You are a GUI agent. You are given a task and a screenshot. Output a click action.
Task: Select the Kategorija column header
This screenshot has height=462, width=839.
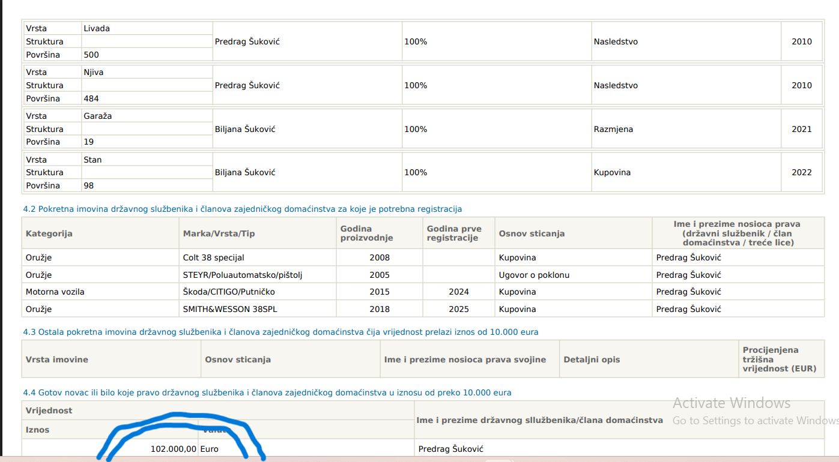[49, 233]
